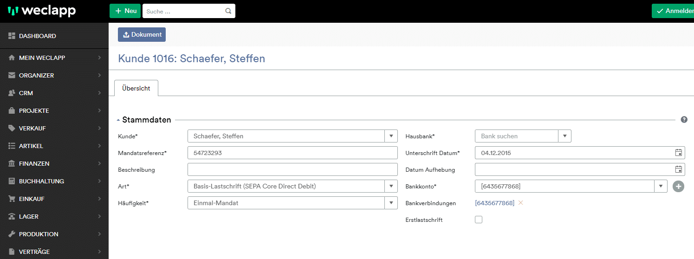Select the Übersicht tab
This screenshot has height=259, width=694.
point(136,88)
